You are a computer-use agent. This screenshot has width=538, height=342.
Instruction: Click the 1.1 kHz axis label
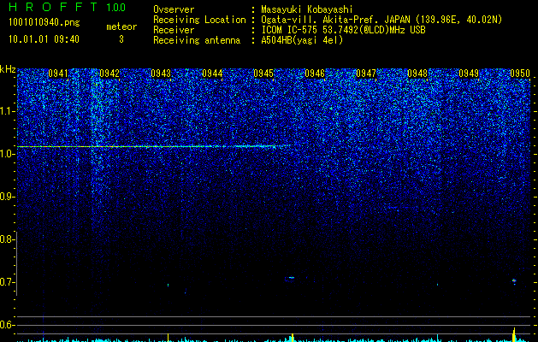click(x=6, y=111)
